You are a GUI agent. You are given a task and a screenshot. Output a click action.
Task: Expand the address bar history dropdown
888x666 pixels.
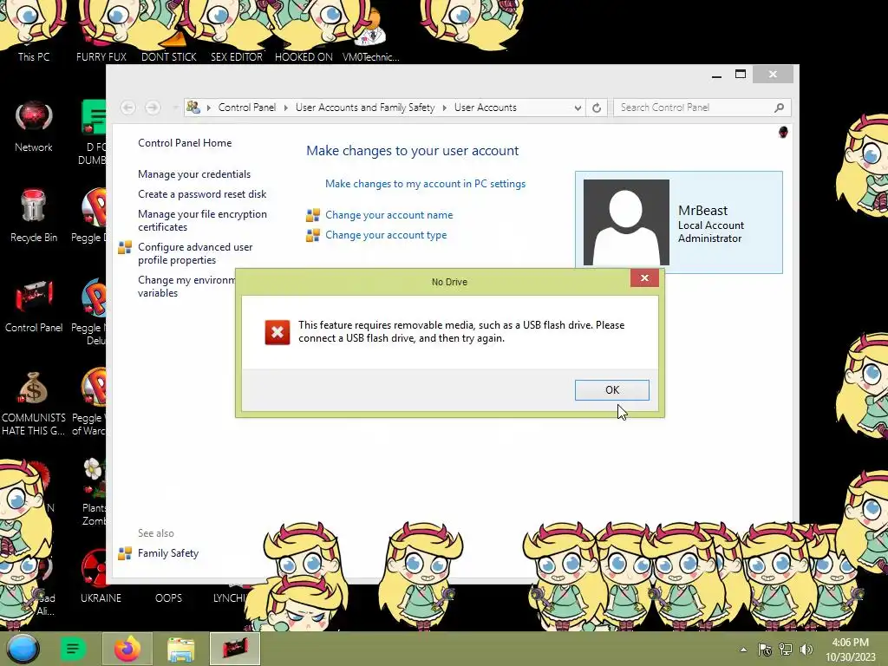(x=577, y=108)
